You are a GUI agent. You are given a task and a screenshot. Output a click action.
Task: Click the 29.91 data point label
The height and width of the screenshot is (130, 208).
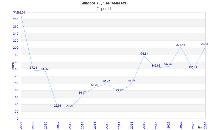57,106
